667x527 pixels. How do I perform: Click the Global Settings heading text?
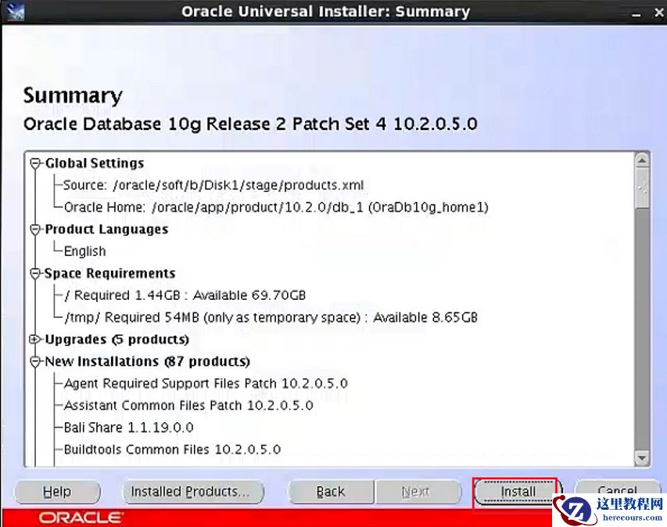pos(95,163)
